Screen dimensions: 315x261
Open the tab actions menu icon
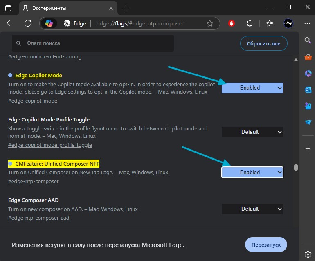[8, 8]
